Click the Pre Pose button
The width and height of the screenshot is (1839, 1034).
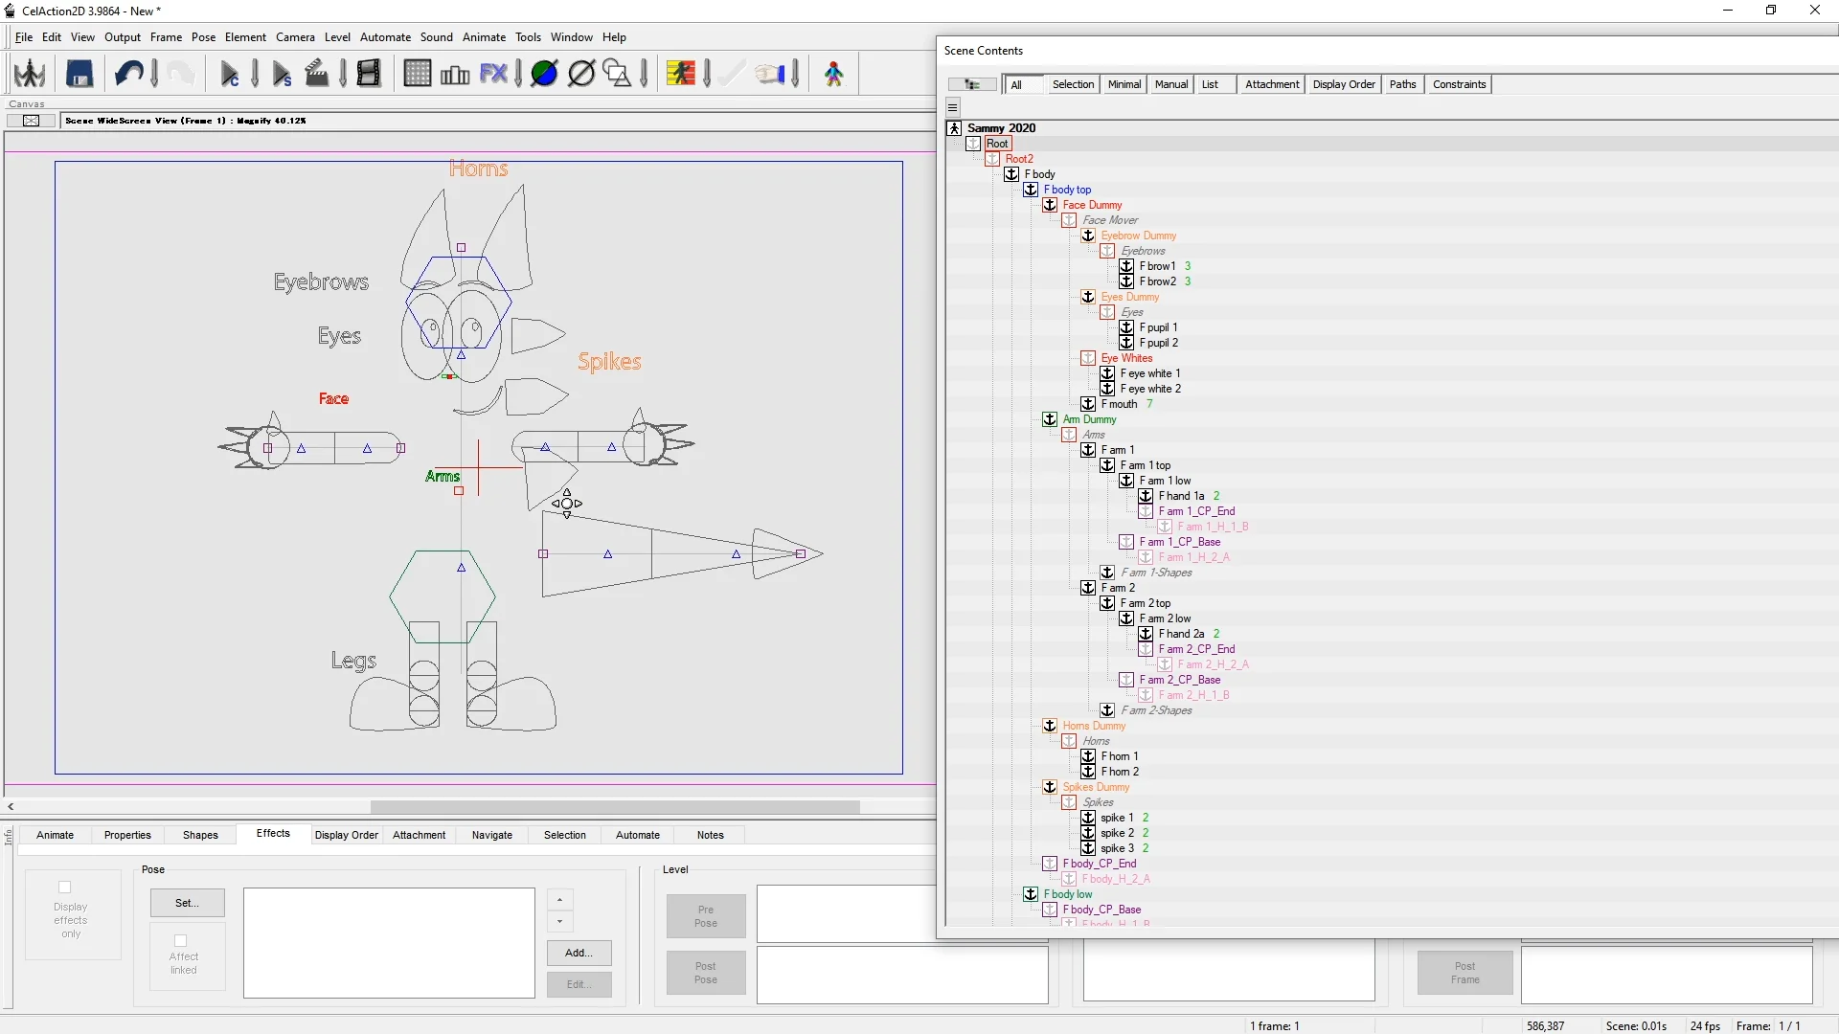(706, 915)
